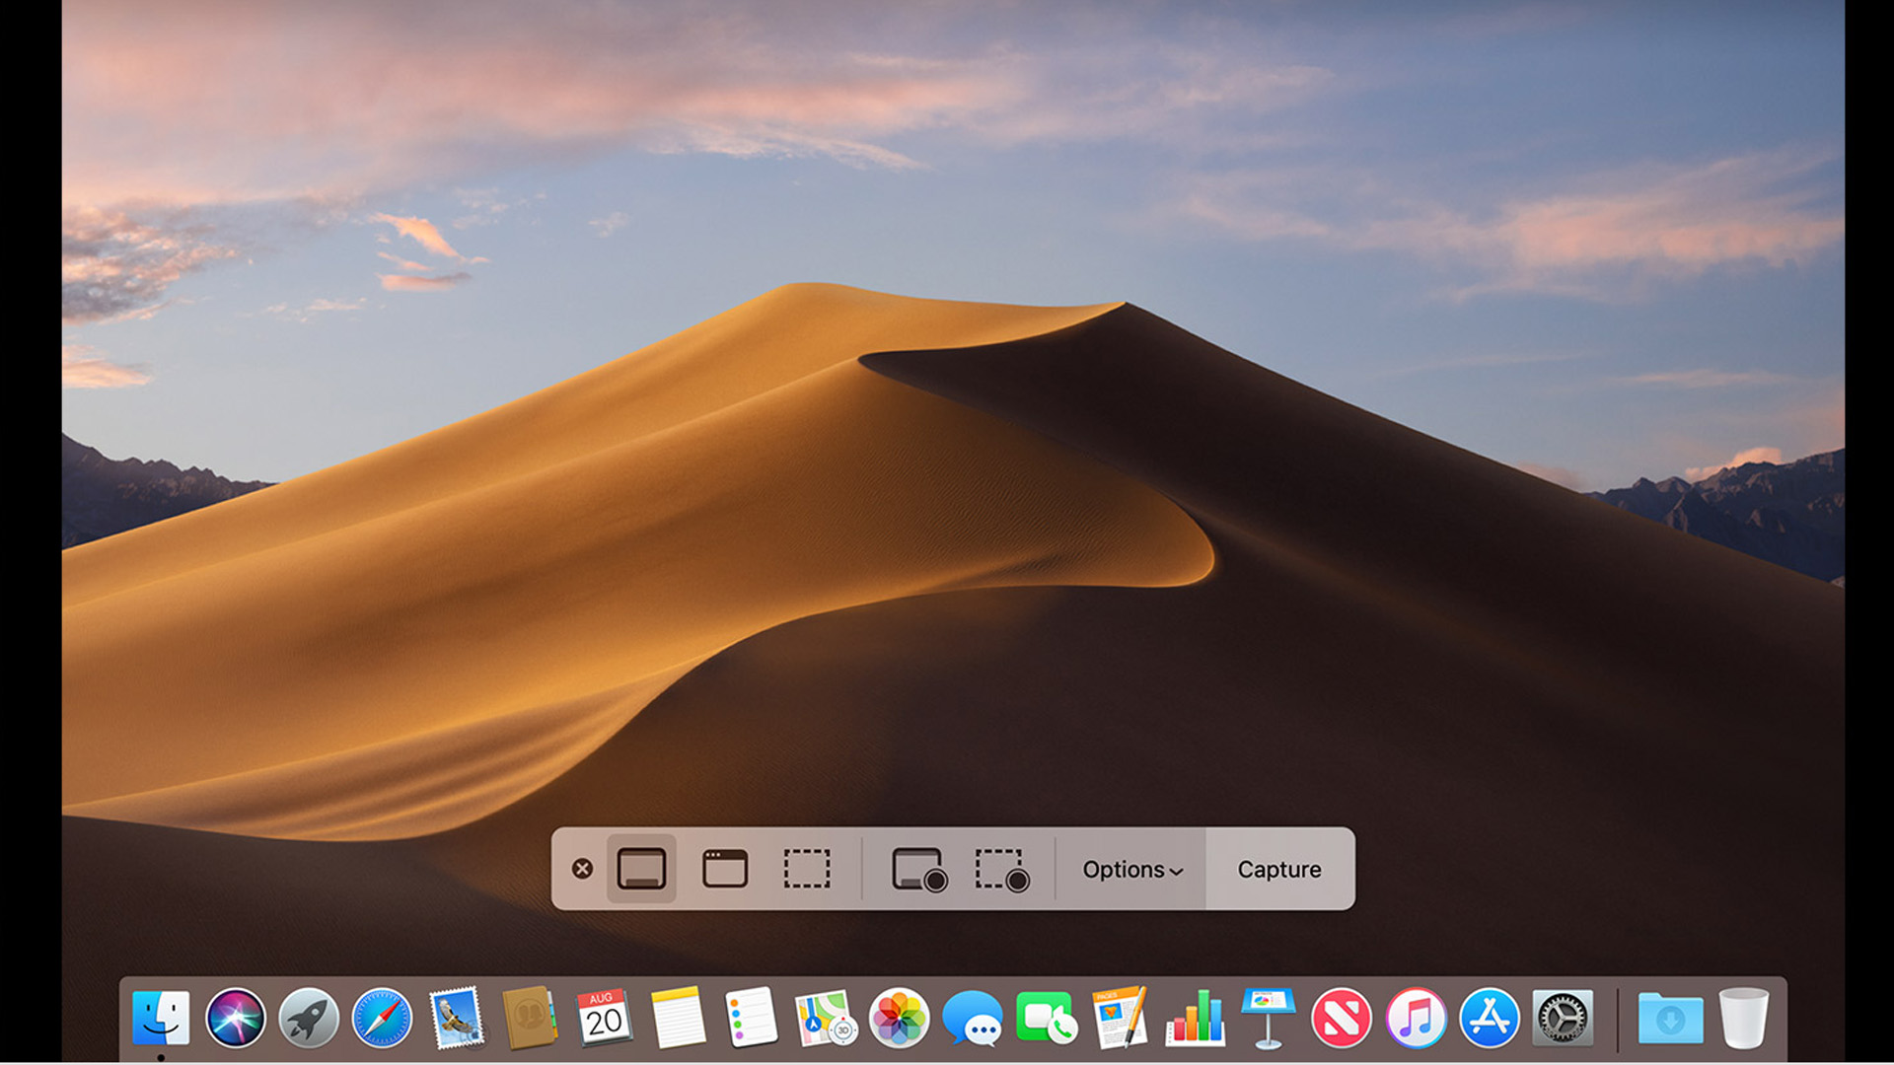Viewport: 1894px width, 1065px height.
Task: Open Photos app in Dock
Action: tap(899, 1018)
